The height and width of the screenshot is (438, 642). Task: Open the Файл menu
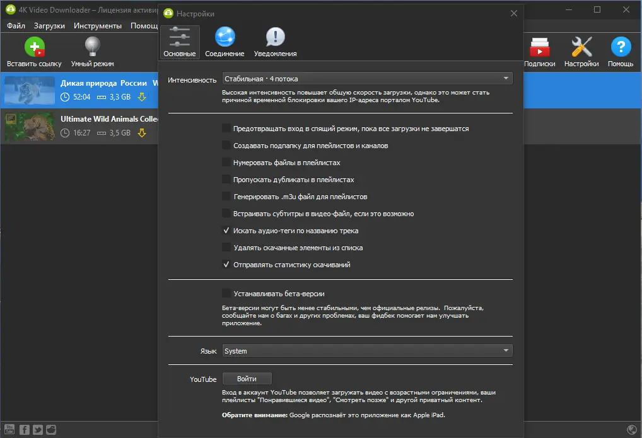coord(16,26)
